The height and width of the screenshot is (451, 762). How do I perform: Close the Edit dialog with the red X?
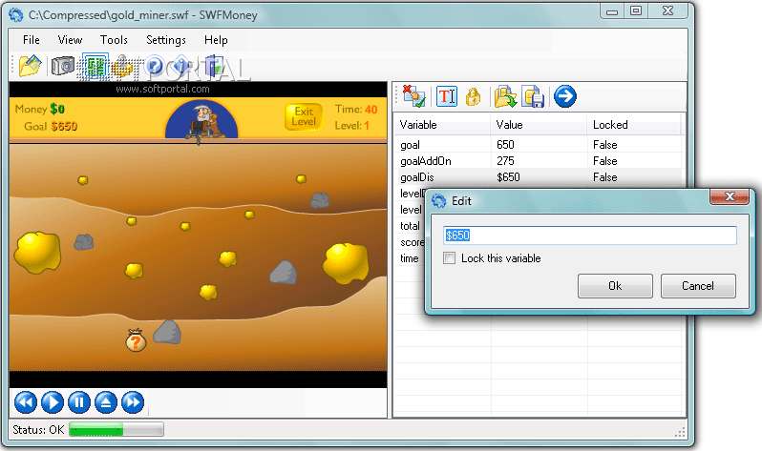[x=730, y=196]
